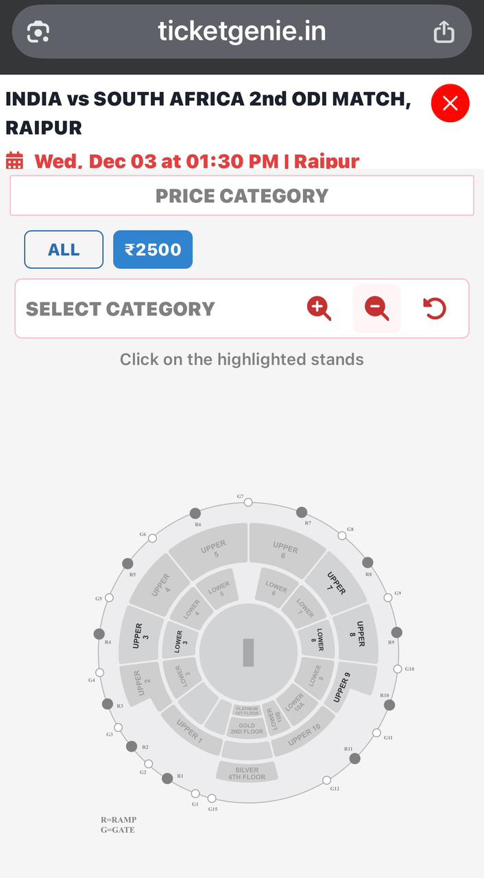Tap the ticketgenie.in address bar
Screen dimensions: 484x878
pyautogui.click(x=242, y=32)
